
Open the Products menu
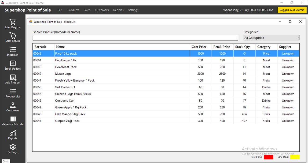[73, 10]
